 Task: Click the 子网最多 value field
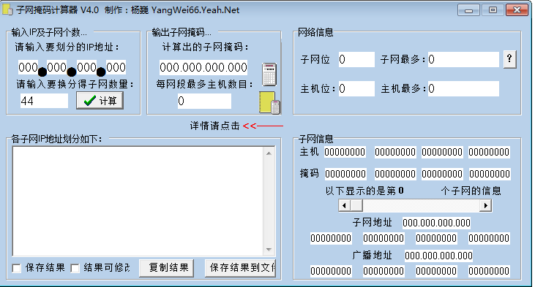tap(463, 60)
